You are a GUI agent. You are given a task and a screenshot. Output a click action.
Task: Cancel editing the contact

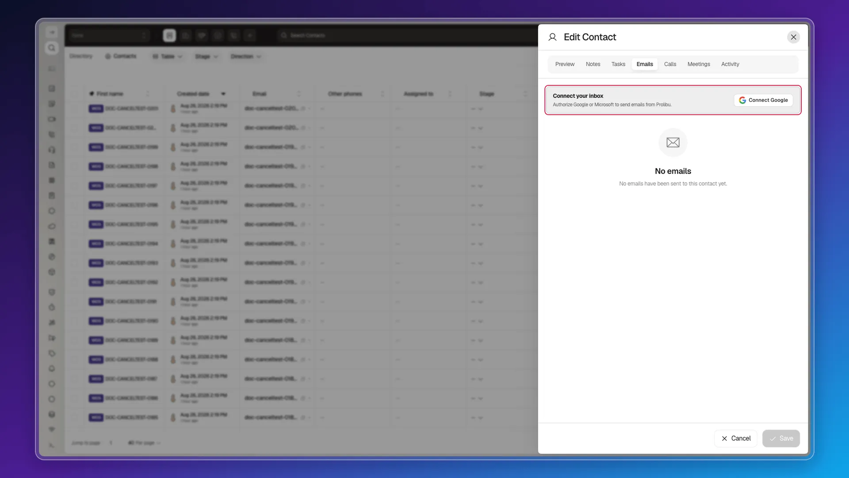(x=736, y=438)
